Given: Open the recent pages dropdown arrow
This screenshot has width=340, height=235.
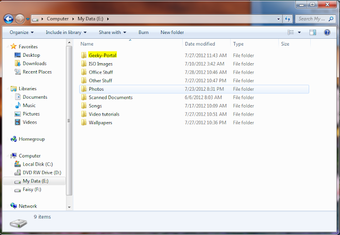Looking at the screenshot, I should pyautogui.click(x=28, y=19).
